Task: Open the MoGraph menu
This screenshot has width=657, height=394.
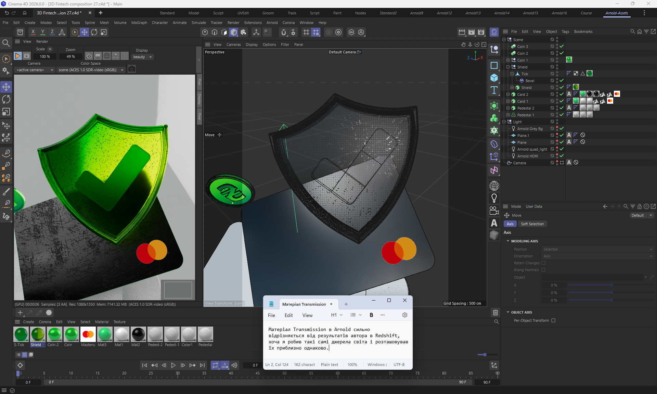Action: pyautogui.click(x=139, y=23)
